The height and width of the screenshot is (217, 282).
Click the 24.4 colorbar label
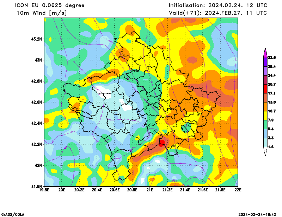pos(271,75)
